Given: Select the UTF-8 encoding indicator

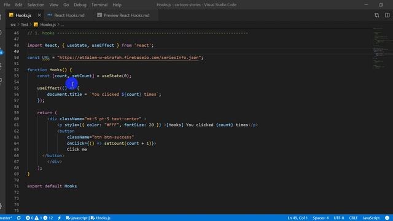Looking at the screenshot, I should click(339, 218).
